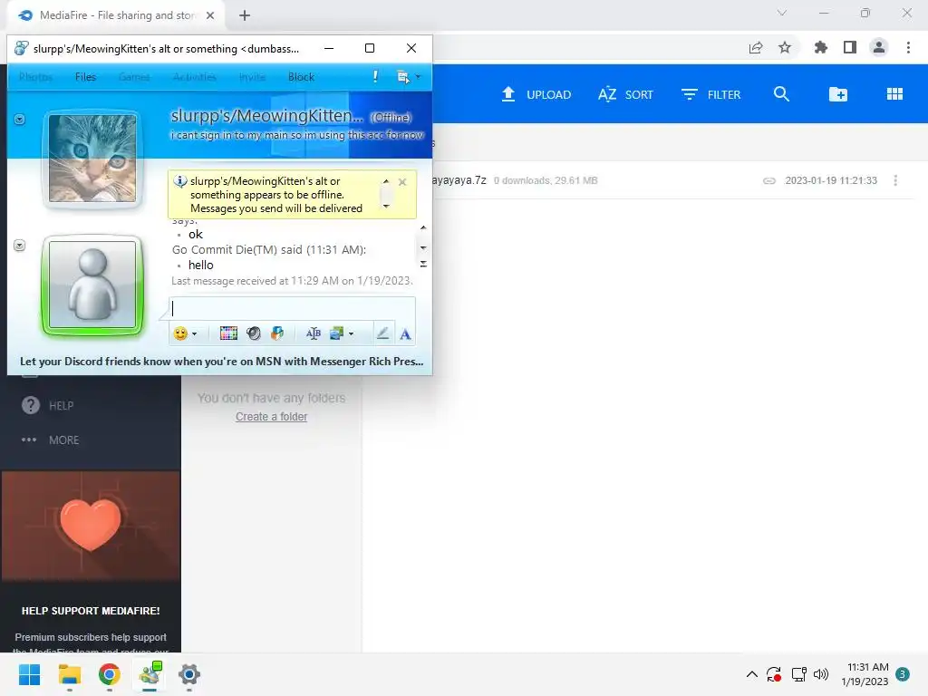Collapse your own display picture expander
The width and height of the screenshot is (928, 696).
pos(20,245)
